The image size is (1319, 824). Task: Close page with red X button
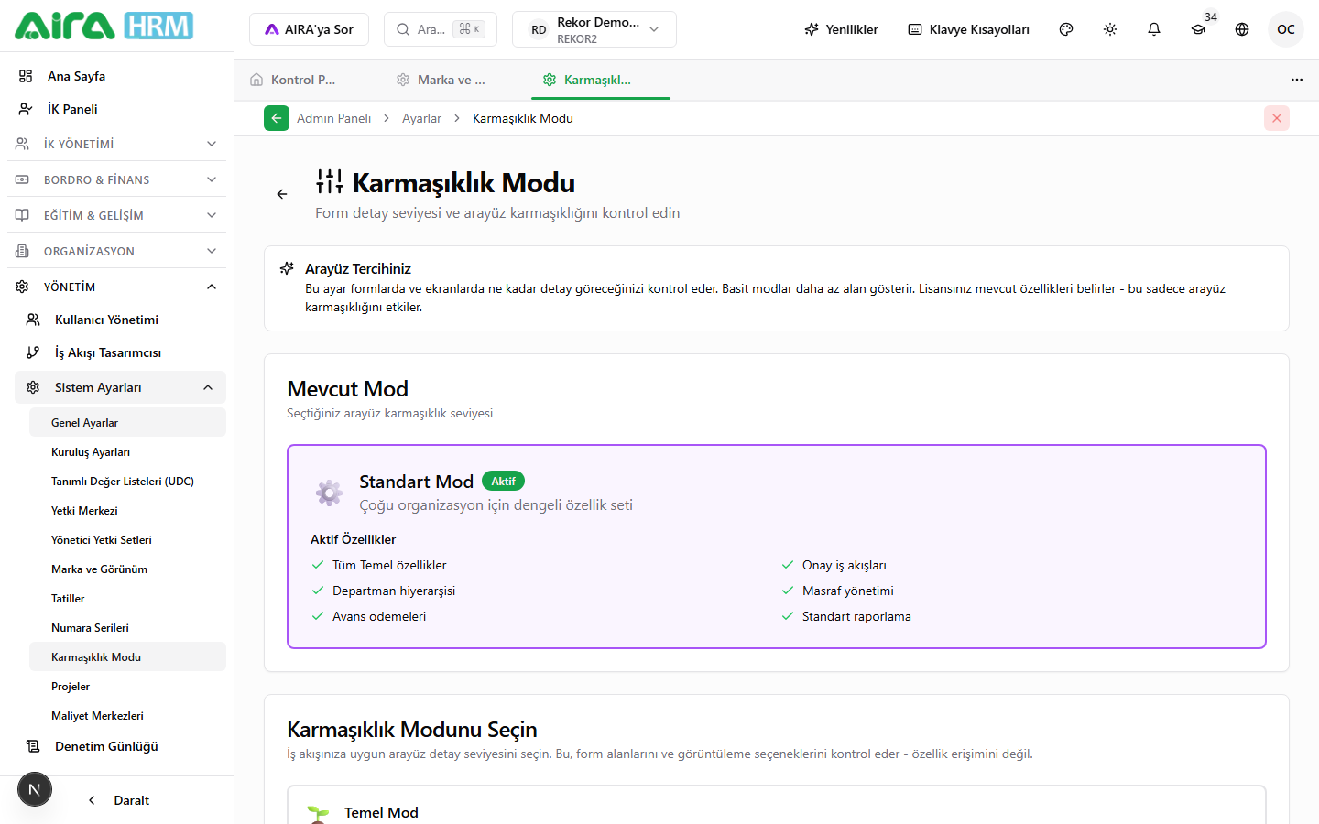coord(1277,118)
